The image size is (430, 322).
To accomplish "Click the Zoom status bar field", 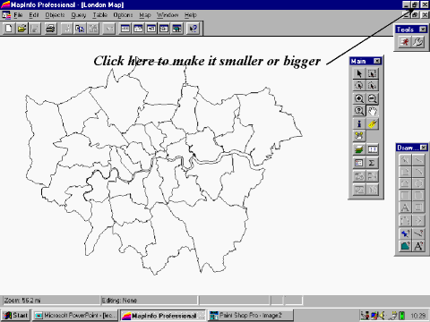I will (51, 301).
